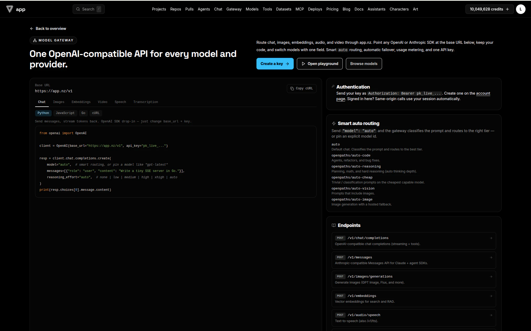The width and height of the screenshot is (531, 331).
Task: Open the POST /v1/embeddings endpoint card
Action: tap(414, 299)
